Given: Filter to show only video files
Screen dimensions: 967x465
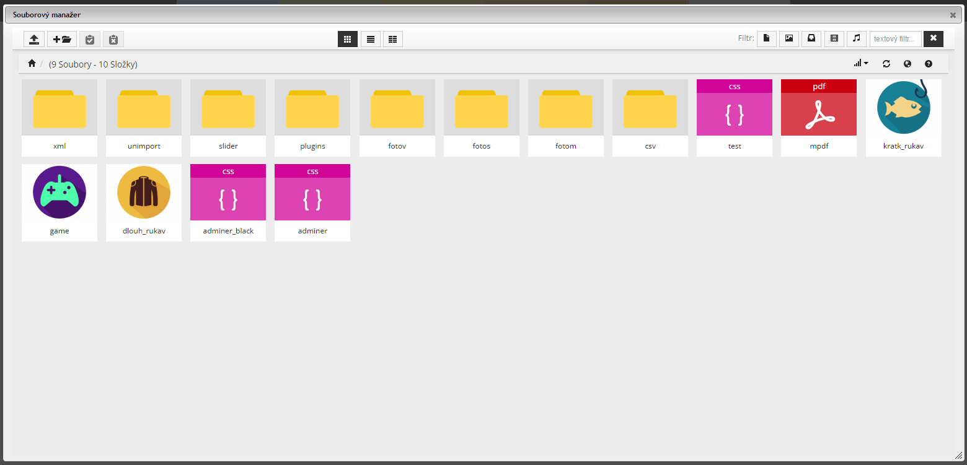Looking at the screenshot, I should pos(834,38).
